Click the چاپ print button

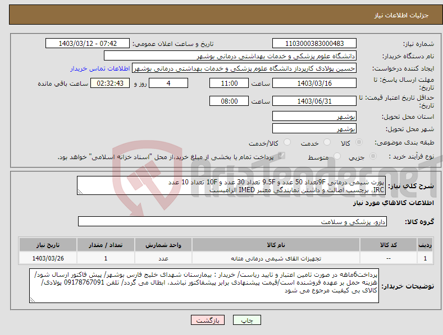pos(247,320)
